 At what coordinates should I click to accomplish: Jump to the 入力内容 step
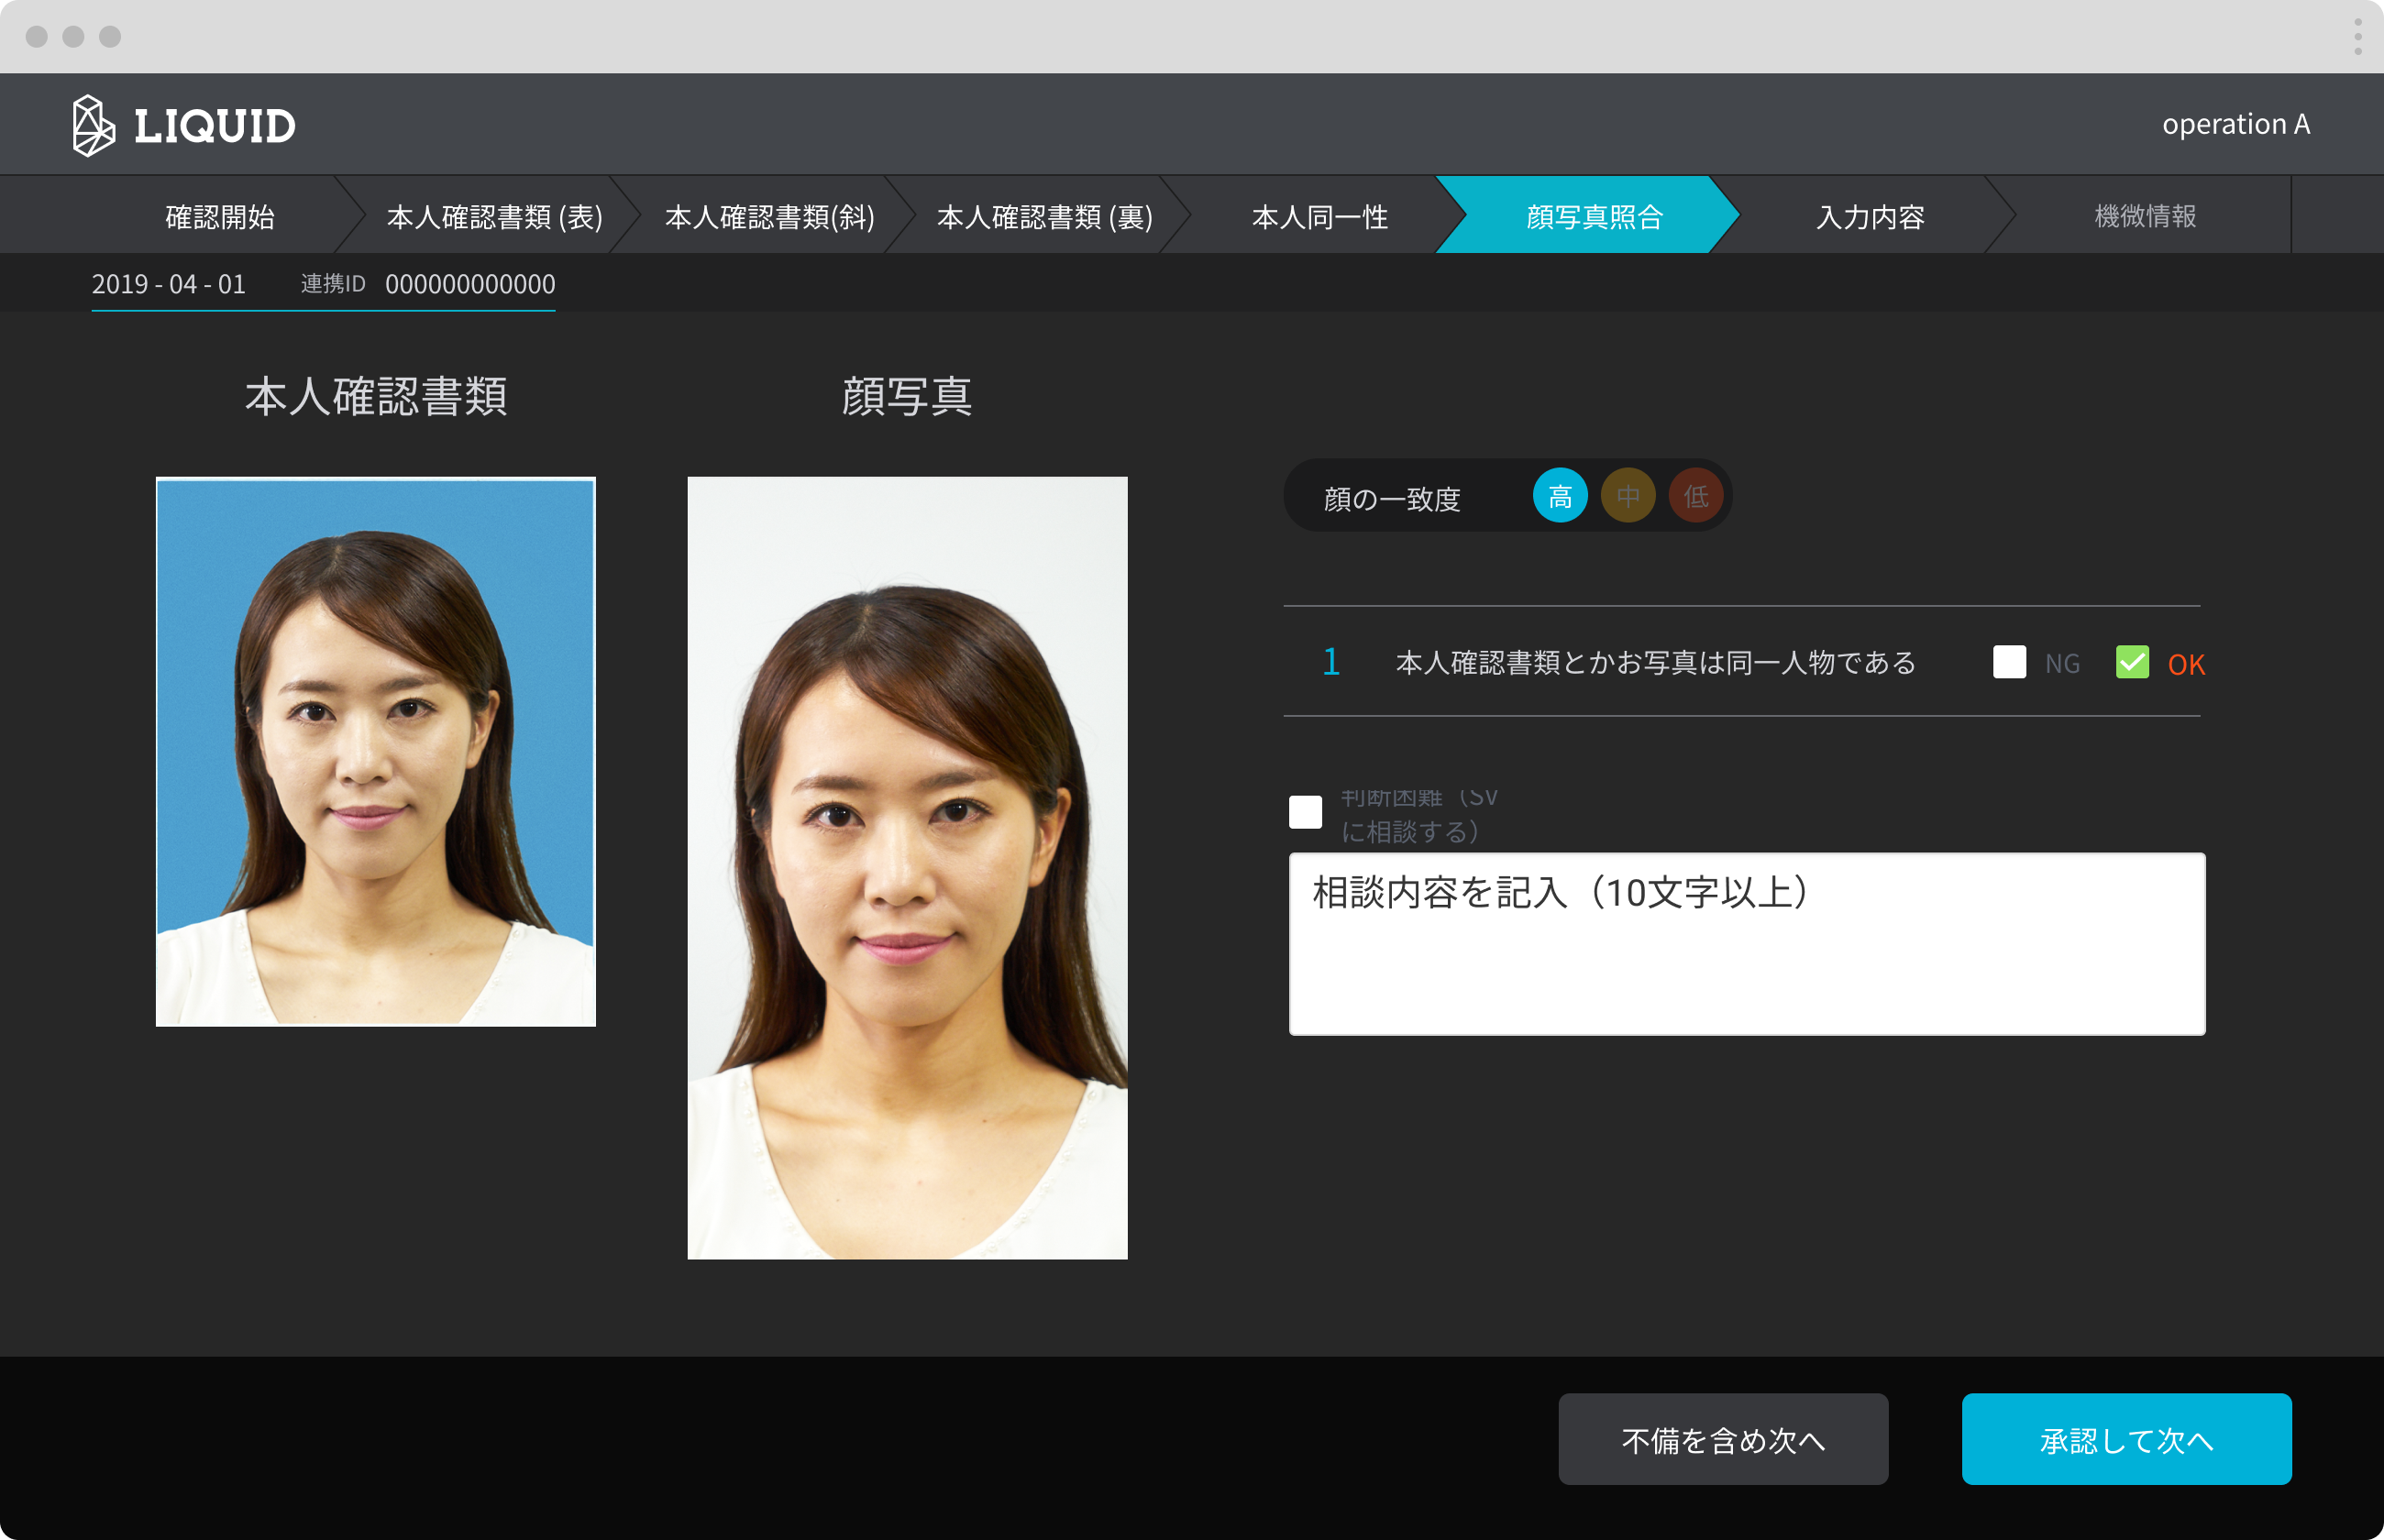pos(1870,217)
